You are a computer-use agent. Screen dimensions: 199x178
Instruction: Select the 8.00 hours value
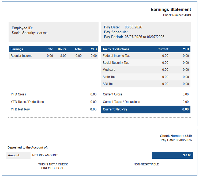coord(63,56)
